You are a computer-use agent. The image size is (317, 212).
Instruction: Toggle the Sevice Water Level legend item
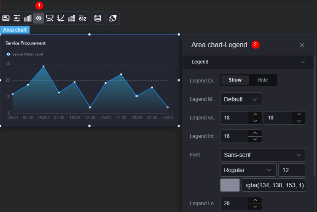pos(25,54)
